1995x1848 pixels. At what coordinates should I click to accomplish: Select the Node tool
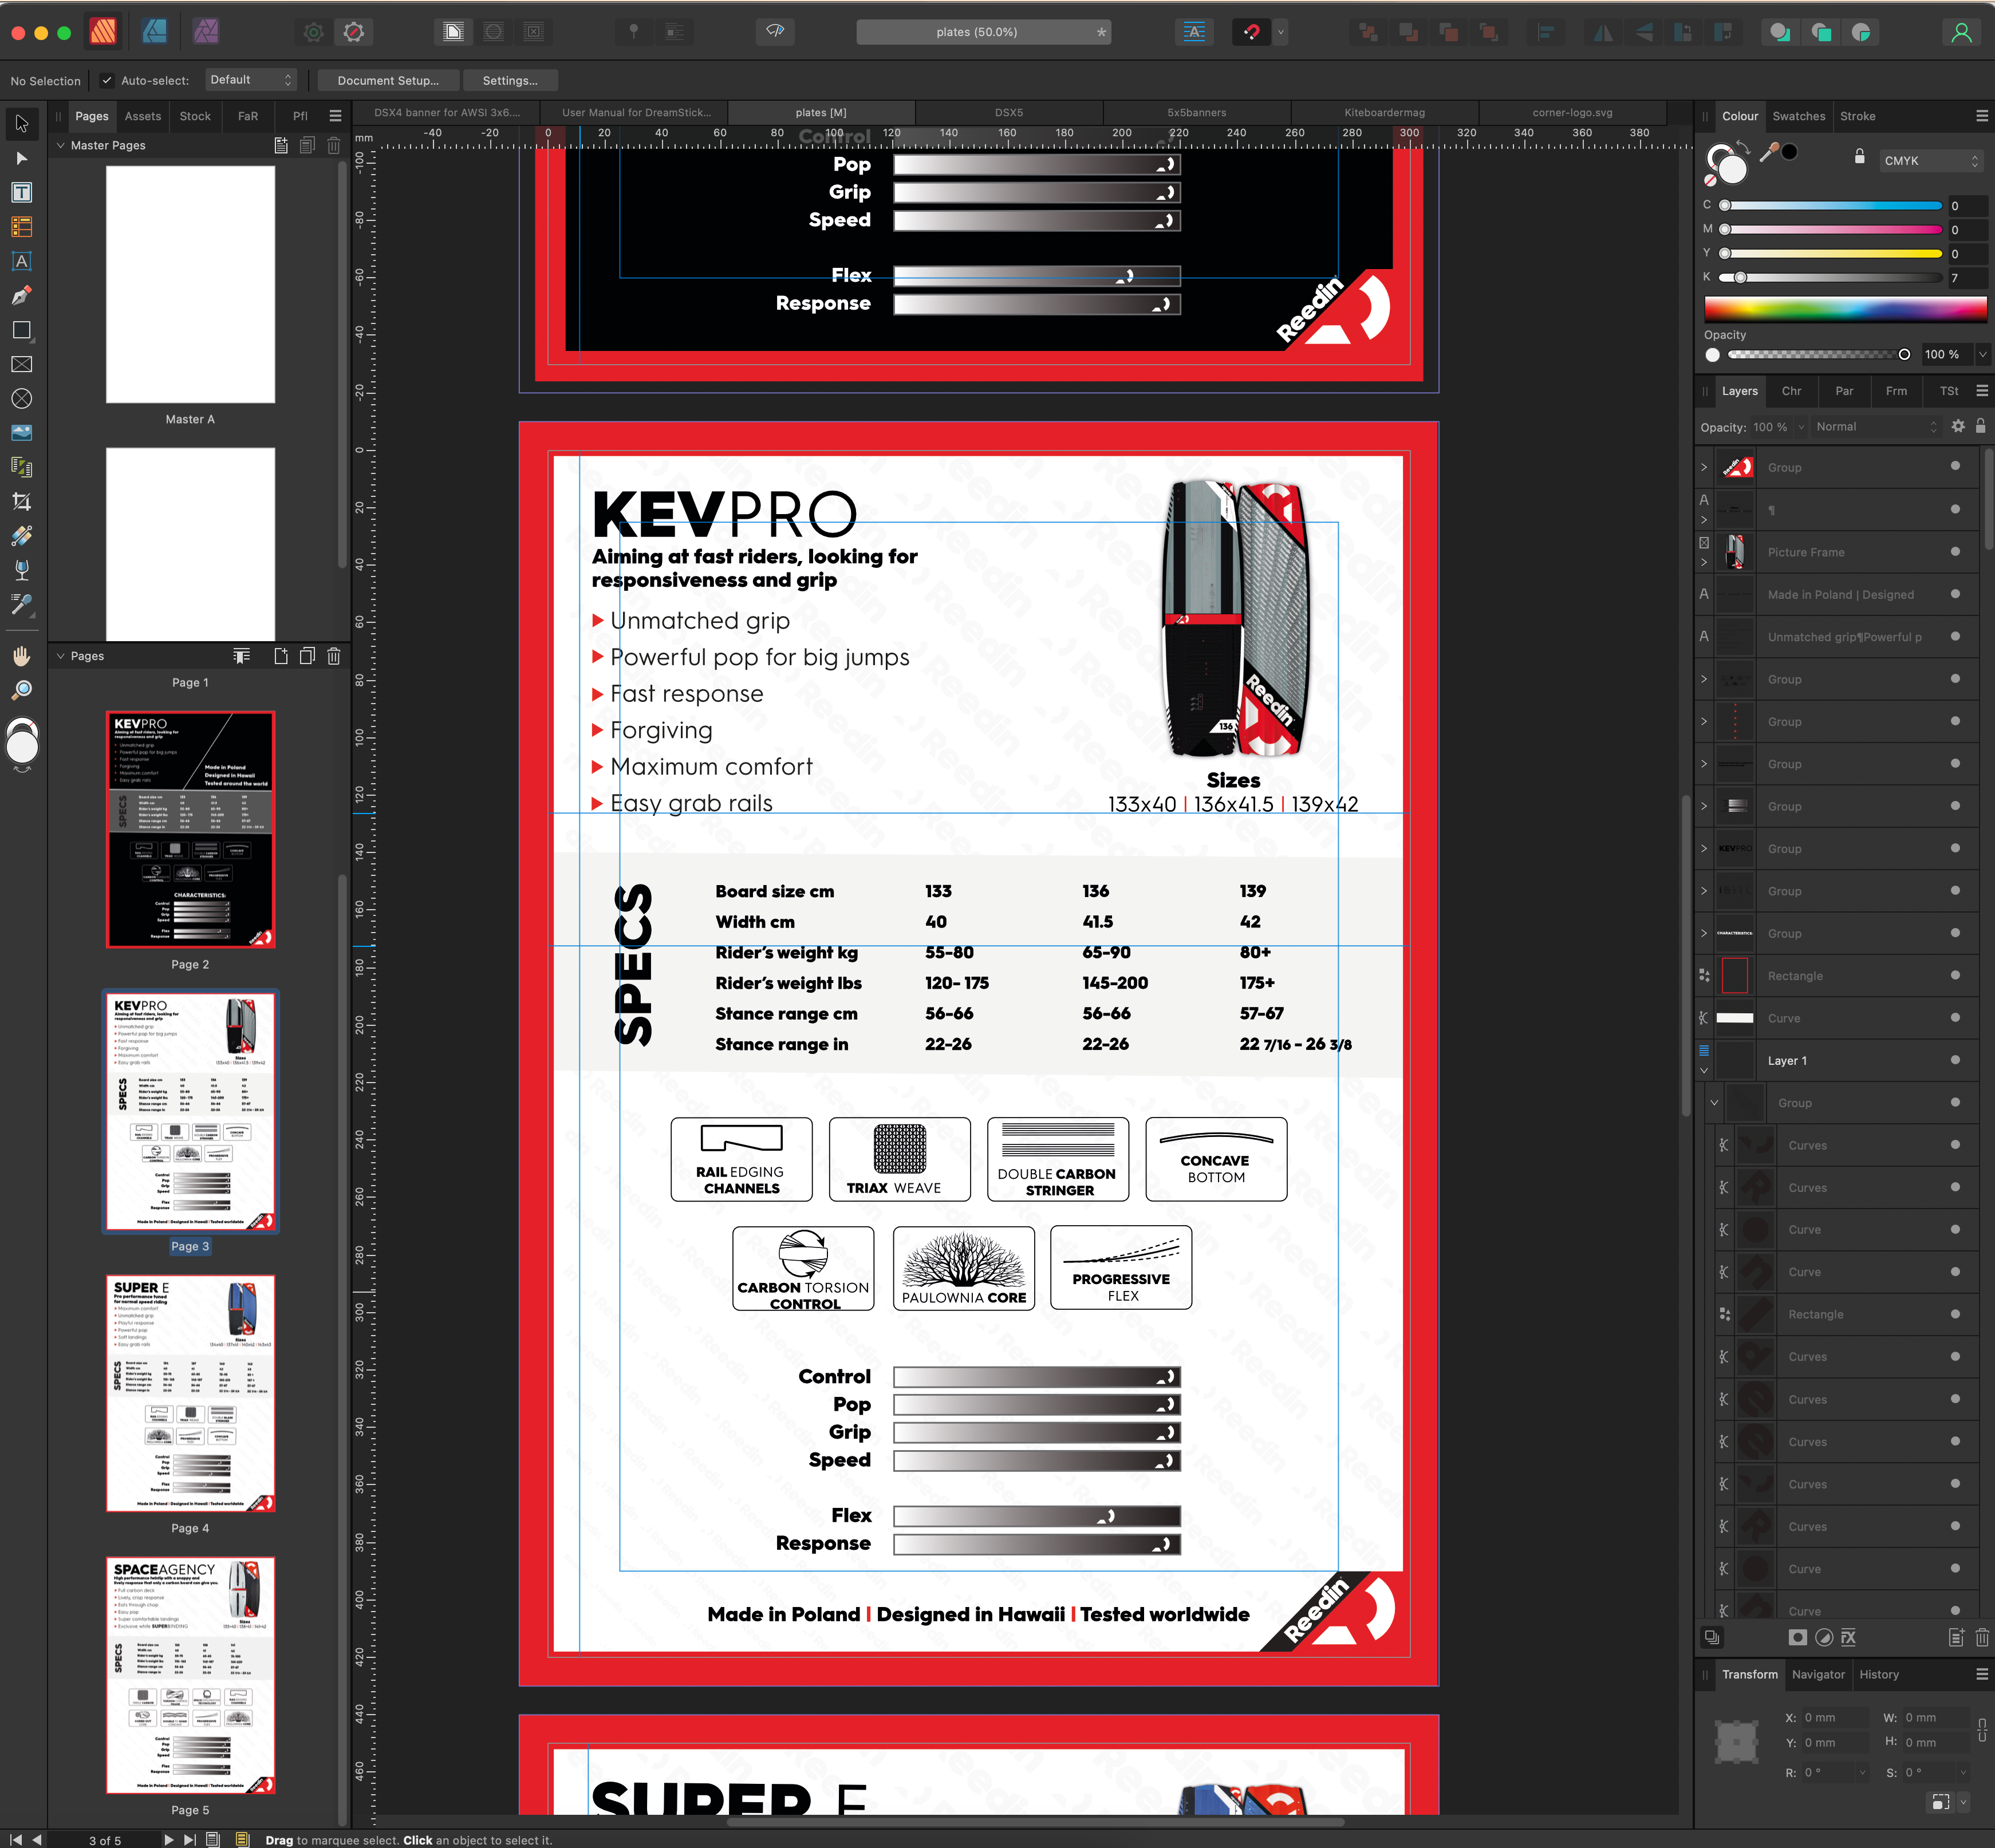[x=21, y=158]
